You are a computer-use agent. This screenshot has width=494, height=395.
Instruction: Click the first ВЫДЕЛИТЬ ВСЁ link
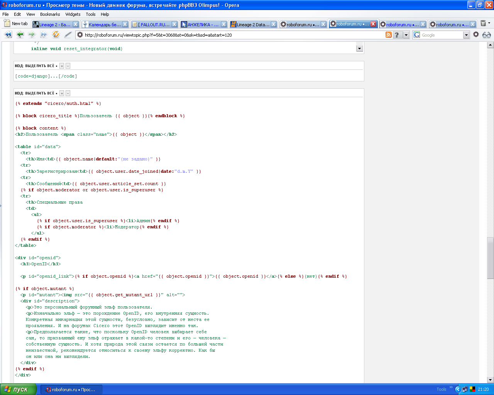(x=40, y=66)
